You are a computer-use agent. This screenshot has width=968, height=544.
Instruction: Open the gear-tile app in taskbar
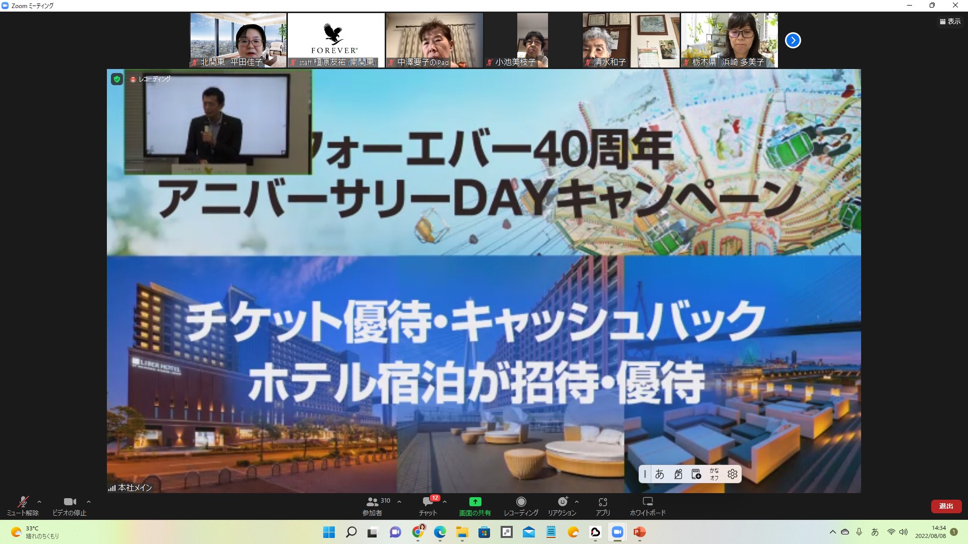[x=507, y=532]
